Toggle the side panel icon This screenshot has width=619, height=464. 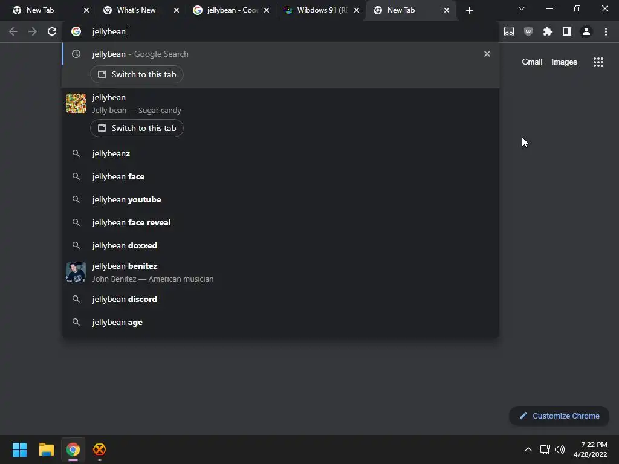point(567,31)
